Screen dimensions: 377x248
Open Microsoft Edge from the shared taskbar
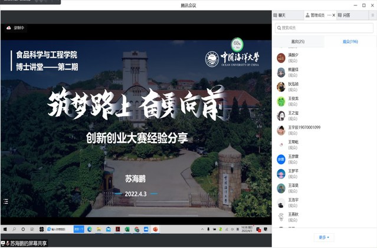(90, 229)
